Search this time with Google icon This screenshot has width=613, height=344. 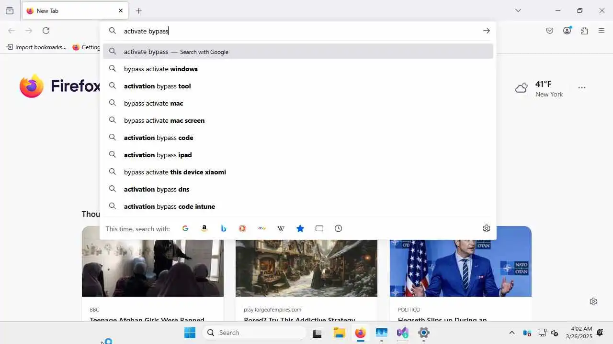pos(185,228)
